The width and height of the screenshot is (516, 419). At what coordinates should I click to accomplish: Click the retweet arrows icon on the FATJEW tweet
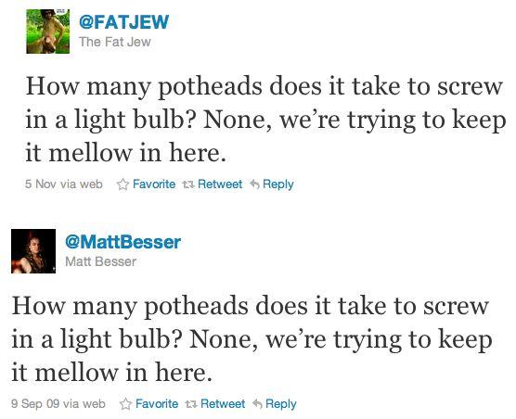pos(189,185)
